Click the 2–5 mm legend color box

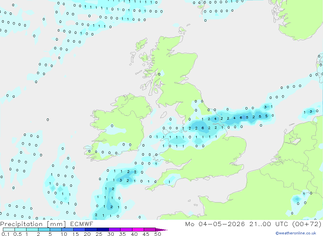tap(44, 230)
